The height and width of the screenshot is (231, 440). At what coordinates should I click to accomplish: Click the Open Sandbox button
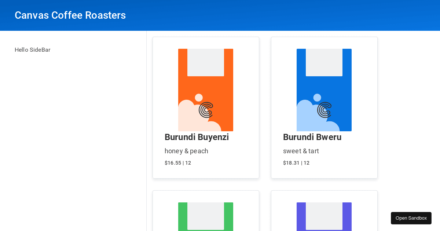coord(411,218)
